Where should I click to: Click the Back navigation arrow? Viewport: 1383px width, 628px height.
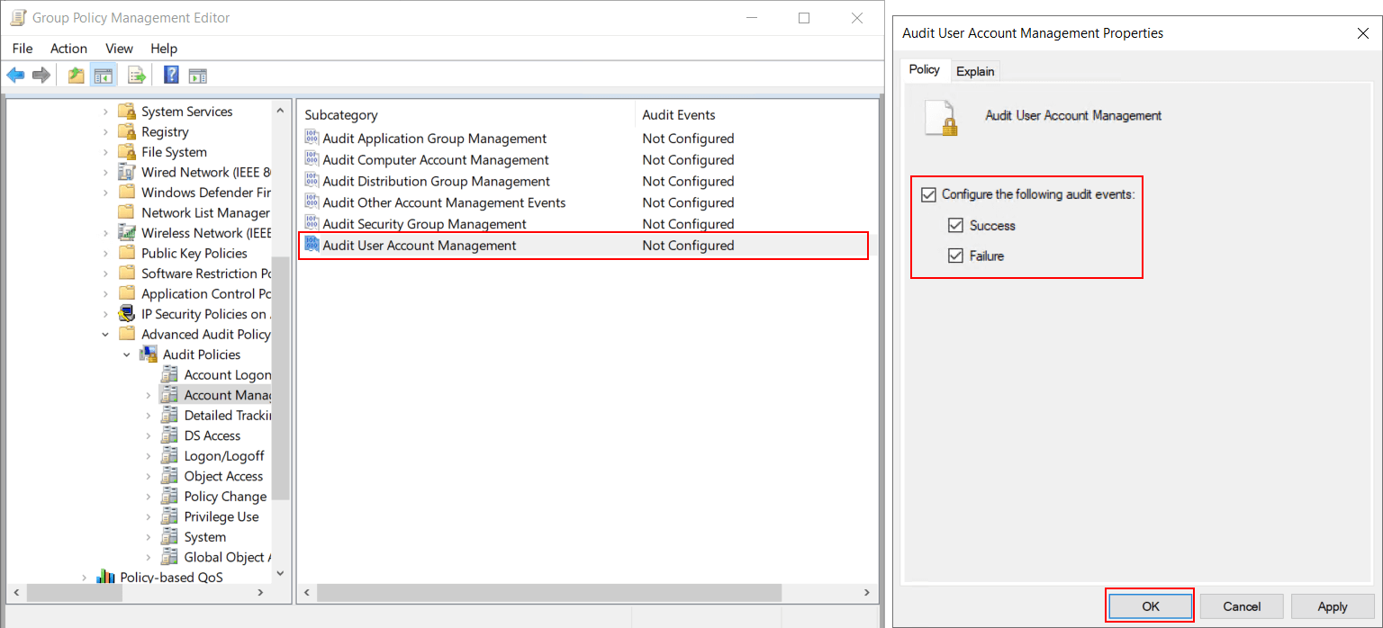(x=15, y=75)
